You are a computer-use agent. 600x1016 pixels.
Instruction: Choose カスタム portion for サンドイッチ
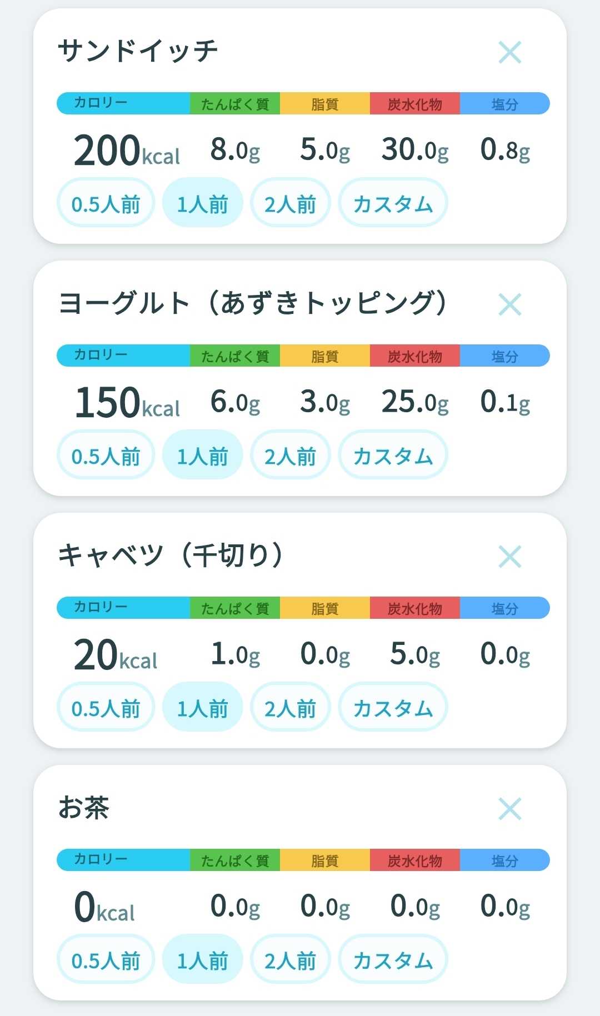coord(393,203)
